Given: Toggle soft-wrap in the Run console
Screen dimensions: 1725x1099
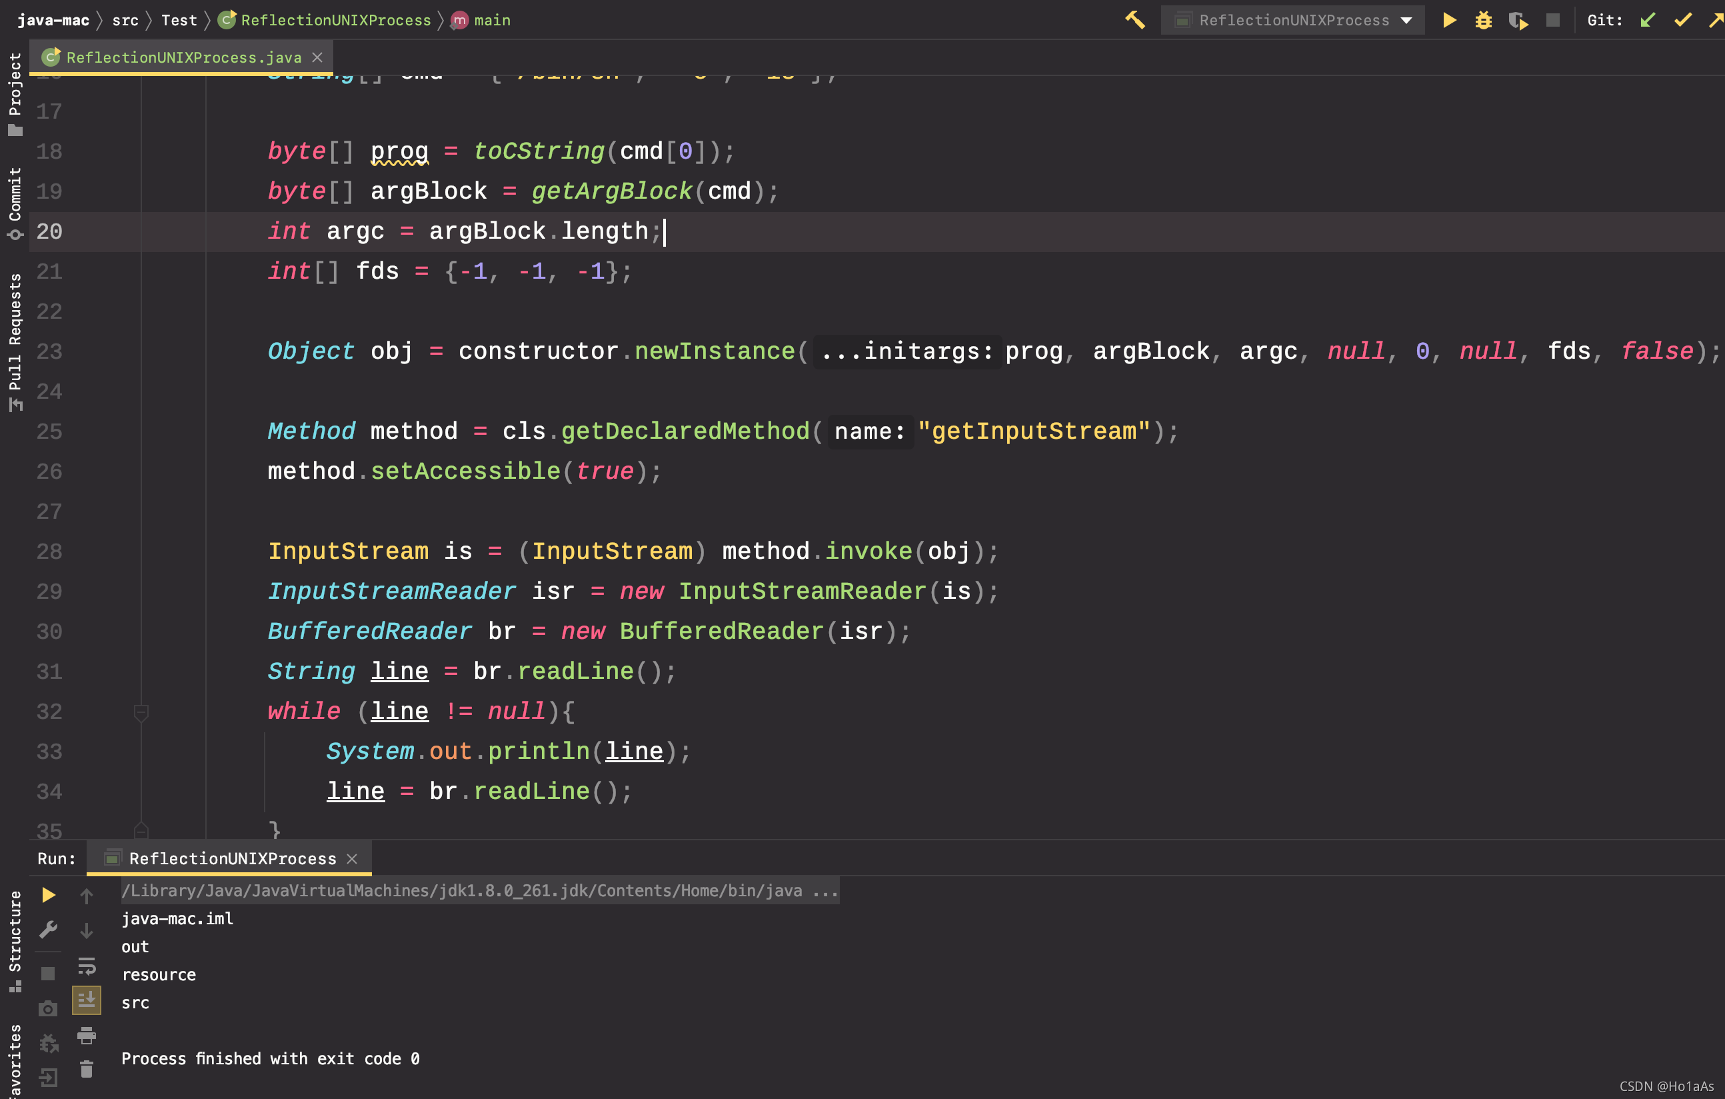Looking at the screenshot, I should coord(87,966).
